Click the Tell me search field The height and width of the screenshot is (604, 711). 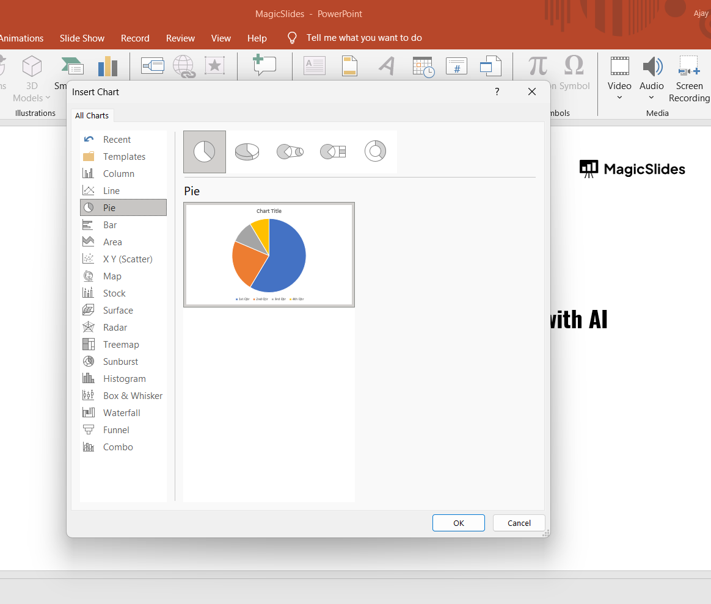pyautogui.click(x=364, y=38)
